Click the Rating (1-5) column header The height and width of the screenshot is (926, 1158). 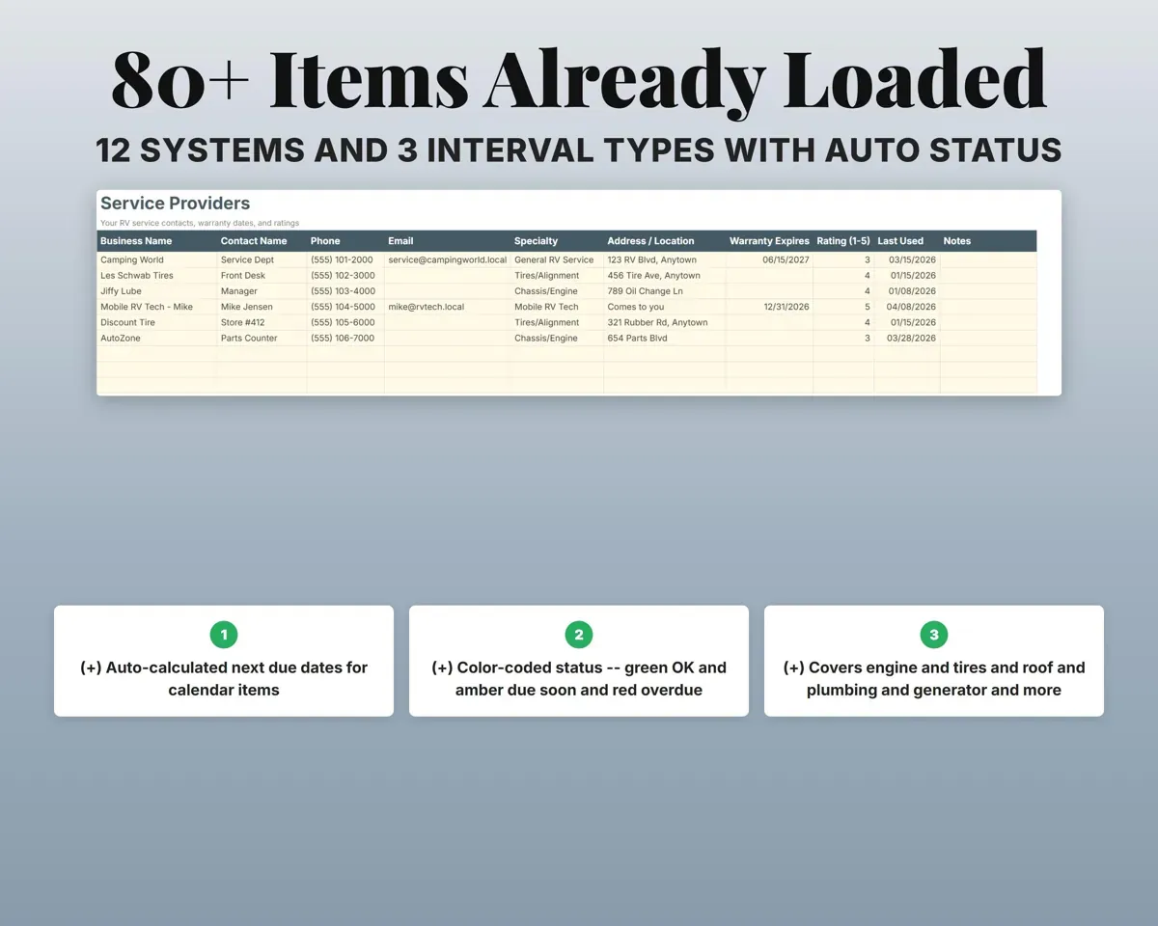pos(843,241)
